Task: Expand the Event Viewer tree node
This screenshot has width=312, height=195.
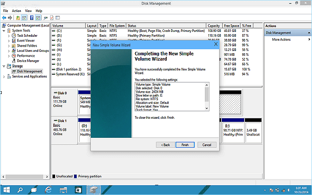Action: 9,40
